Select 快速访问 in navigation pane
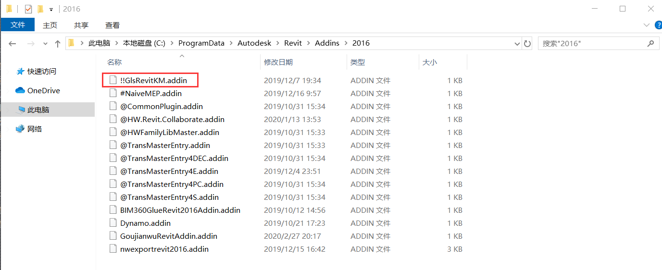 pos(42,71)
